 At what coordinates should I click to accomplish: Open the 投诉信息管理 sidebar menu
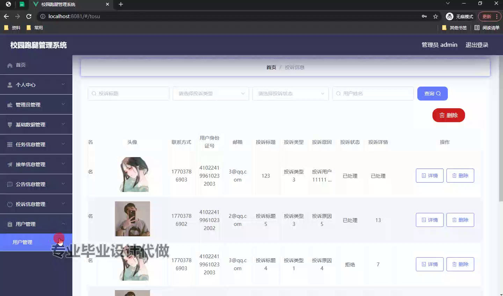tap(36, 204)
